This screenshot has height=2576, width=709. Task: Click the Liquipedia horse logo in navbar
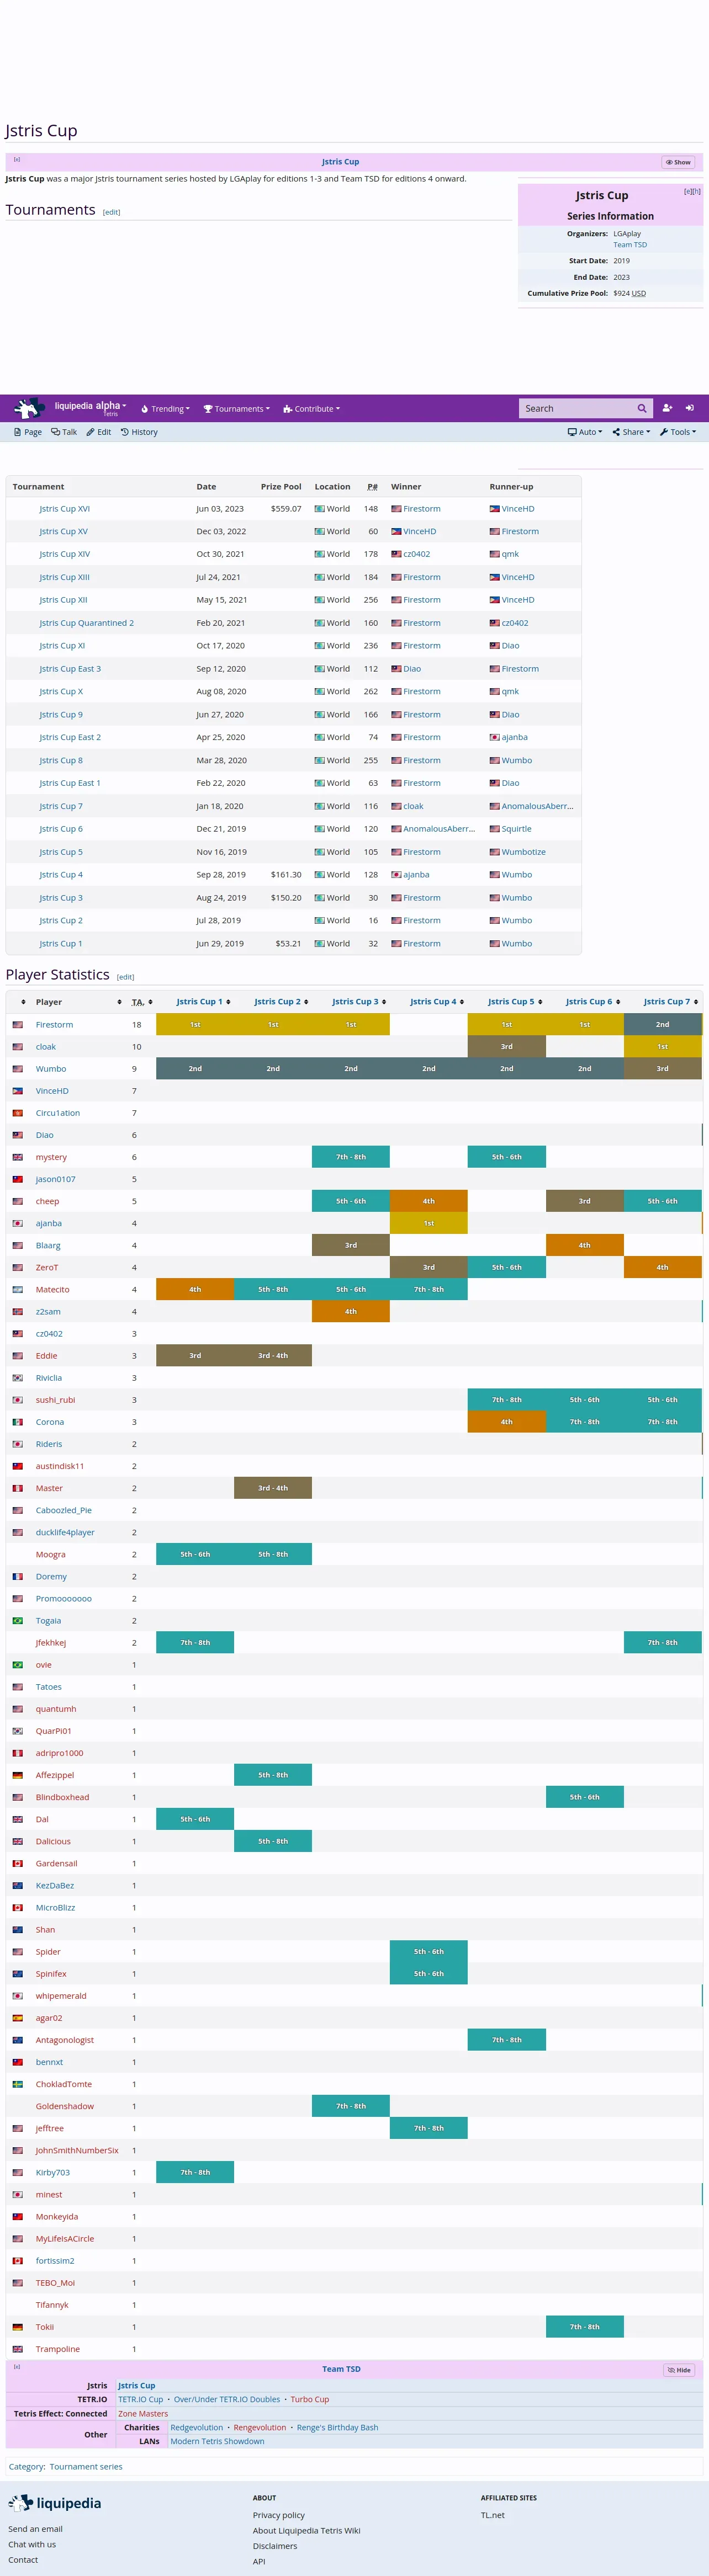pos(30,408)
